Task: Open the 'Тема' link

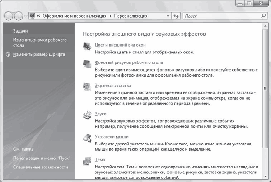Action: click(100, 160)
